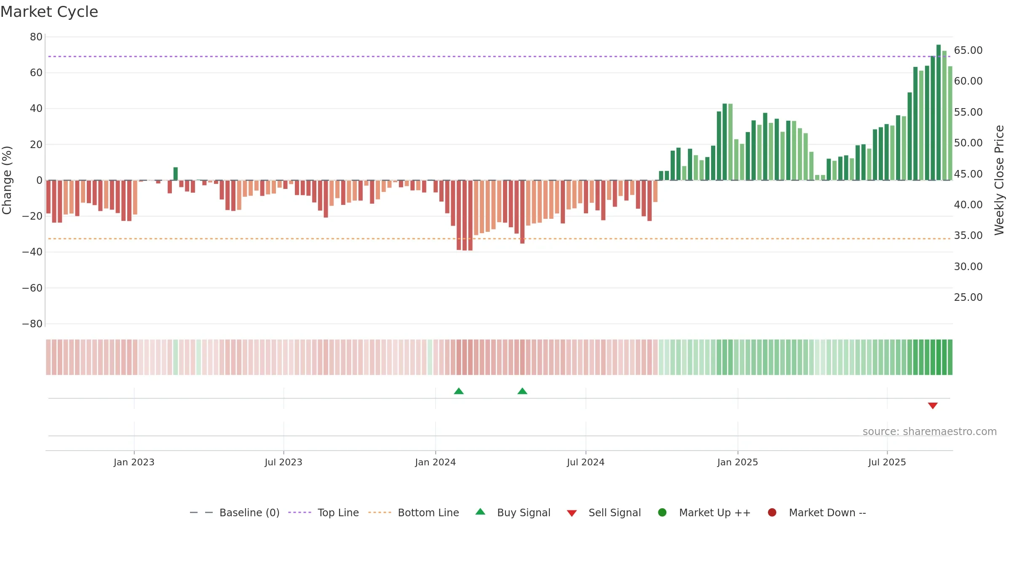Click the −80 tick on the change axis
1011x568 pixels.
pyautogui.click(x=32, y=324)
